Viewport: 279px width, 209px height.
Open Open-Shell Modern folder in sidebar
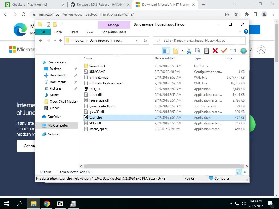(64, 102)
